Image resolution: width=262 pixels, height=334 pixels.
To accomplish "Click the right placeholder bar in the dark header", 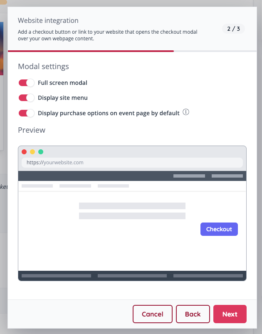I will pyautogui.click(x=227, y=176).
